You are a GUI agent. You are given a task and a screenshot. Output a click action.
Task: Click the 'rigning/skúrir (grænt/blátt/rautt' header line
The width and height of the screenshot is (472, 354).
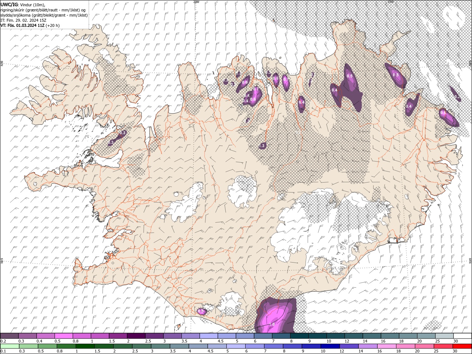pyautogui.click(x=43, y=10)
